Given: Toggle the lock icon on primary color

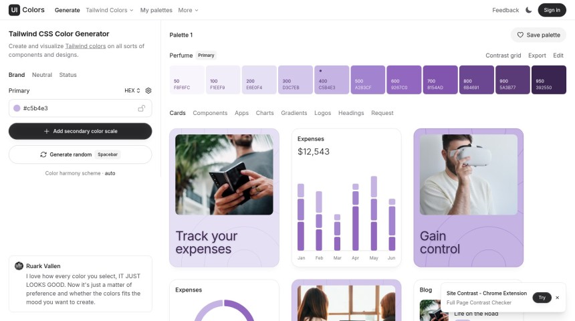Looking at the screenshot, I should click(x=142, y=108).
